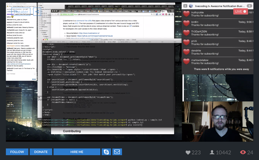Click the FOLLOW button
The height and width of the screenshot is (160, 259).
17,152
